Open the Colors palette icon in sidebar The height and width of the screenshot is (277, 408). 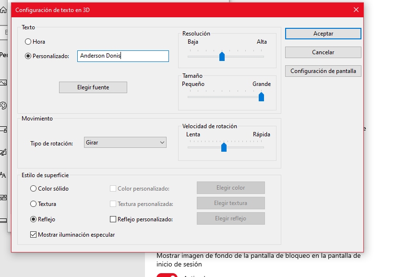point(3,106)
